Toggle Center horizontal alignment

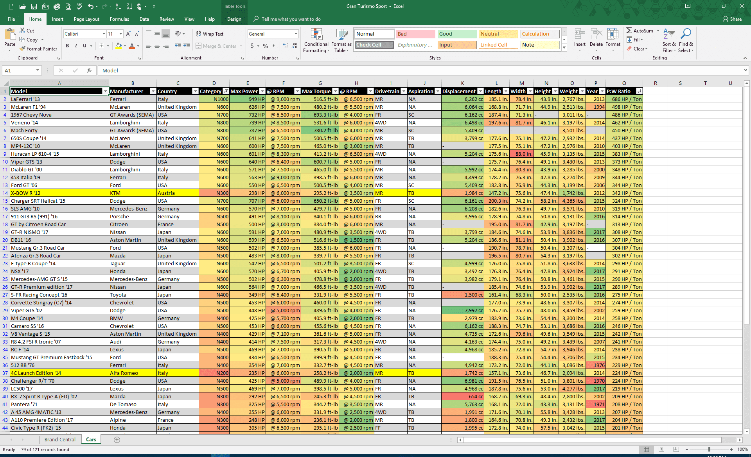point(157,46)
